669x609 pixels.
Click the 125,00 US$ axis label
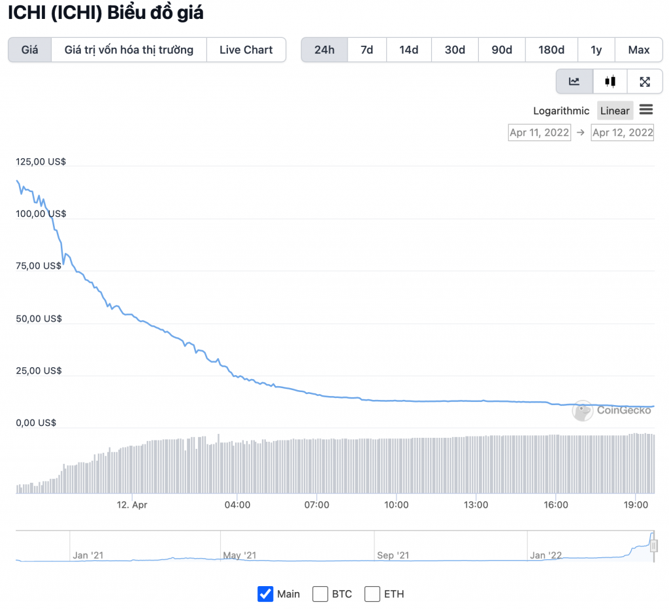click(x=41, y=162)
